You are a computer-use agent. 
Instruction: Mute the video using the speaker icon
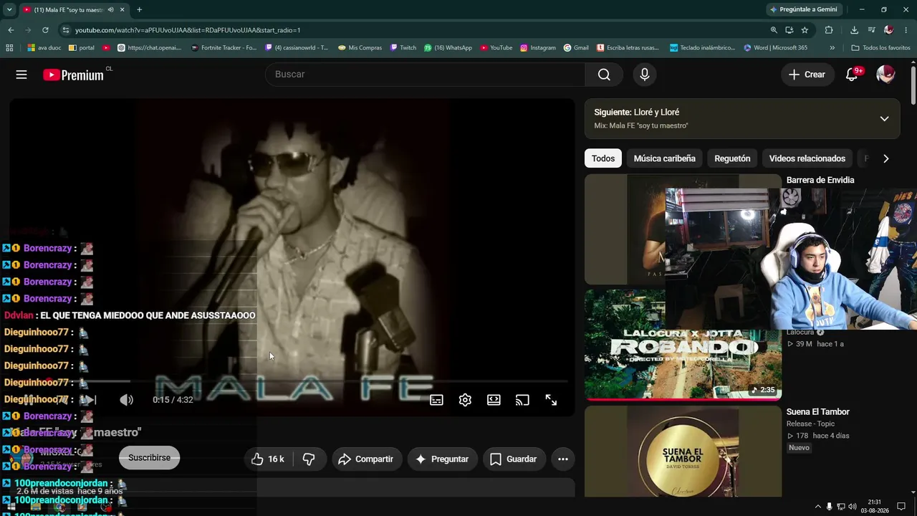tap(126, 400)
